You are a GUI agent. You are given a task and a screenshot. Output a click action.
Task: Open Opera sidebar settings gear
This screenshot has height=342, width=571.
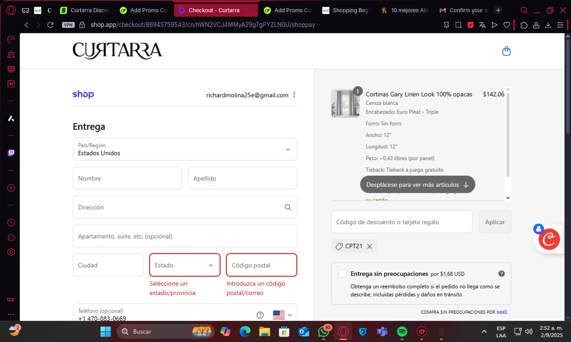(x=11, y=252)
